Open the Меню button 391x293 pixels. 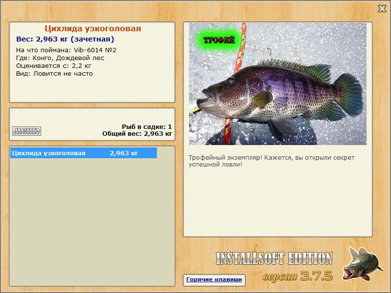[27, 131]
